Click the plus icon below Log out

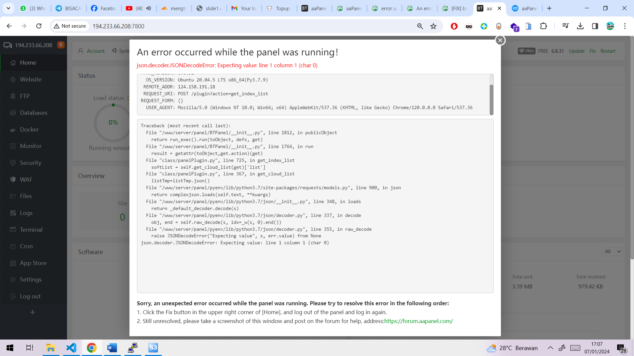32,312
